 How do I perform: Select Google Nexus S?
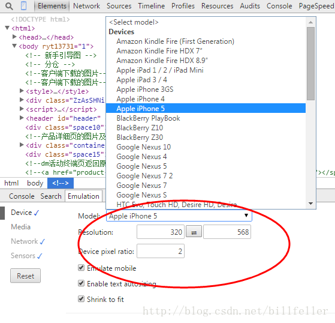tap(206, 195)
